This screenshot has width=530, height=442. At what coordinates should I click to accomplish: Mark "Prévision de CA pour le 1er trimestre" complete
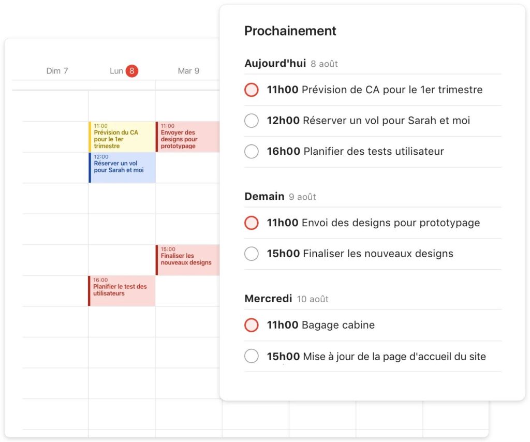(252, 90)
